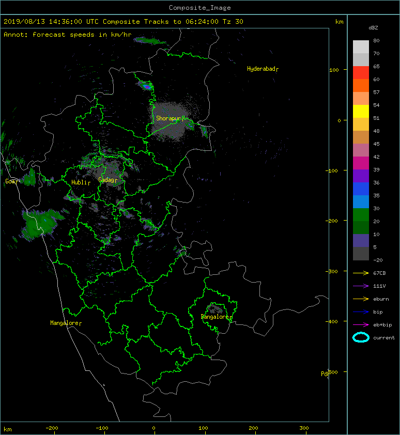Click the 2019/08/13 14:36:00 UTC timestamp
This screenshot has width=400, height=435.
51,22
